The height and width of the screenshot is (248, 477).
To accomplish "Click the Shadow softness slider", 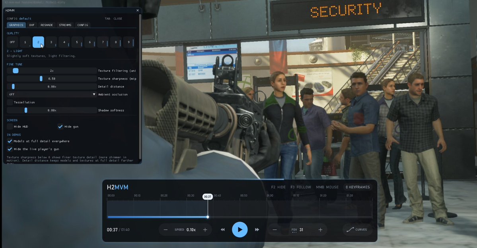I will click(x=52, y=110).
